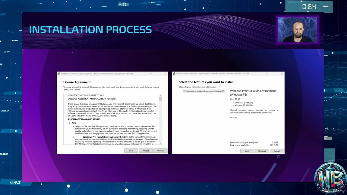The height and width of the screenshot is (195, 347).
Task: Click the features window title bar icon
Action: [x=174, y=73]
